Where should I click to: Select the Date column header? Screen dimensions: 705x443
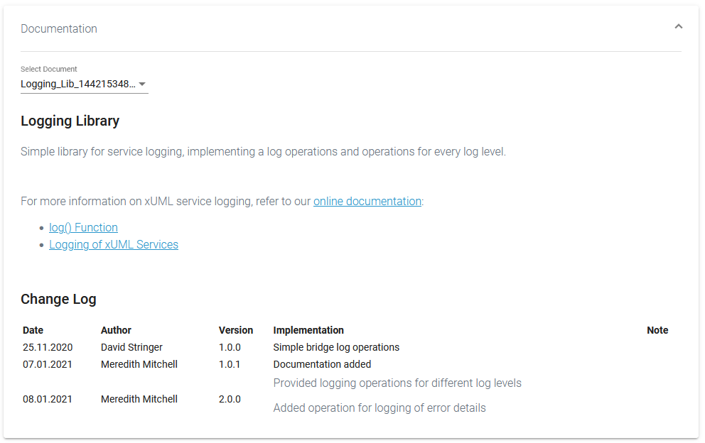33,330
